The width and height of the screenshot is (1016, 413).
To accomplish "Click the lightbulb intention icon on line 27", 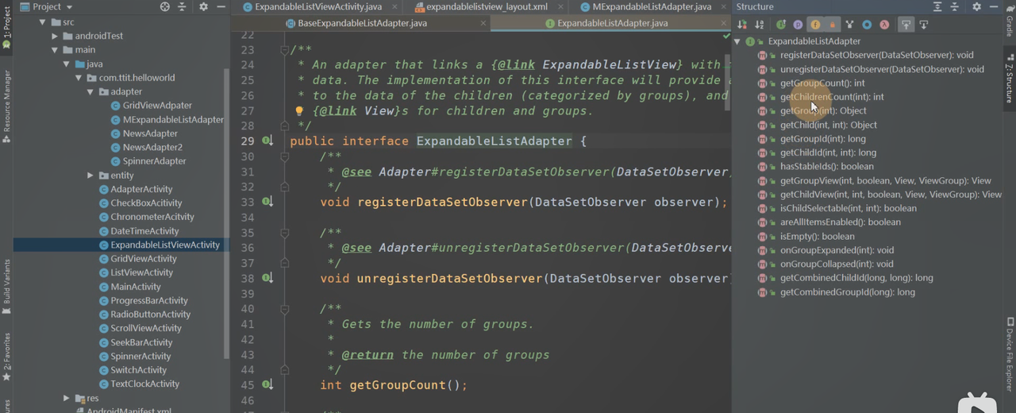I will coord(299,111).
